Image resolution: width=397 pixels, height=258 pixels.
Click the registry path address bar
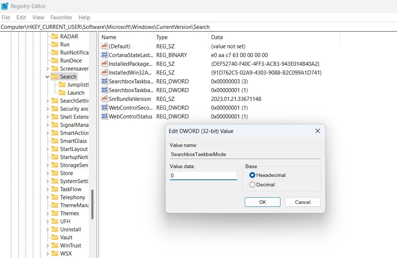(x=199, y=27)
